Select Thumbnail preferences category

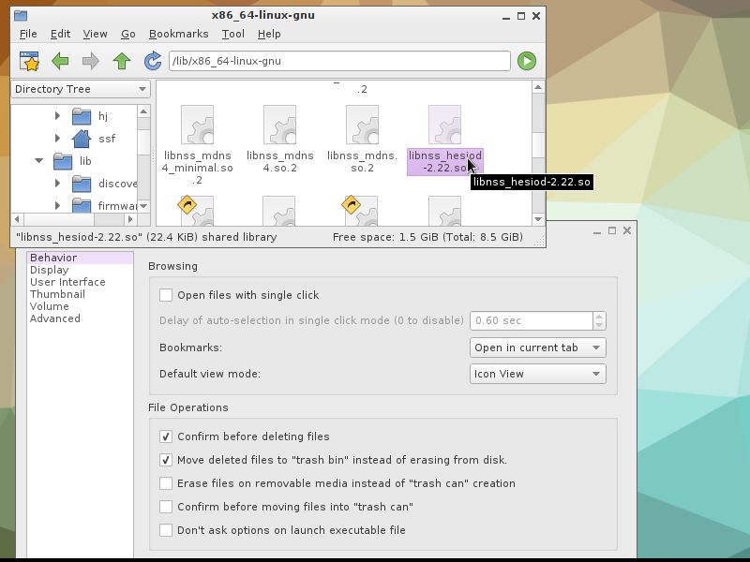(80, 294)
